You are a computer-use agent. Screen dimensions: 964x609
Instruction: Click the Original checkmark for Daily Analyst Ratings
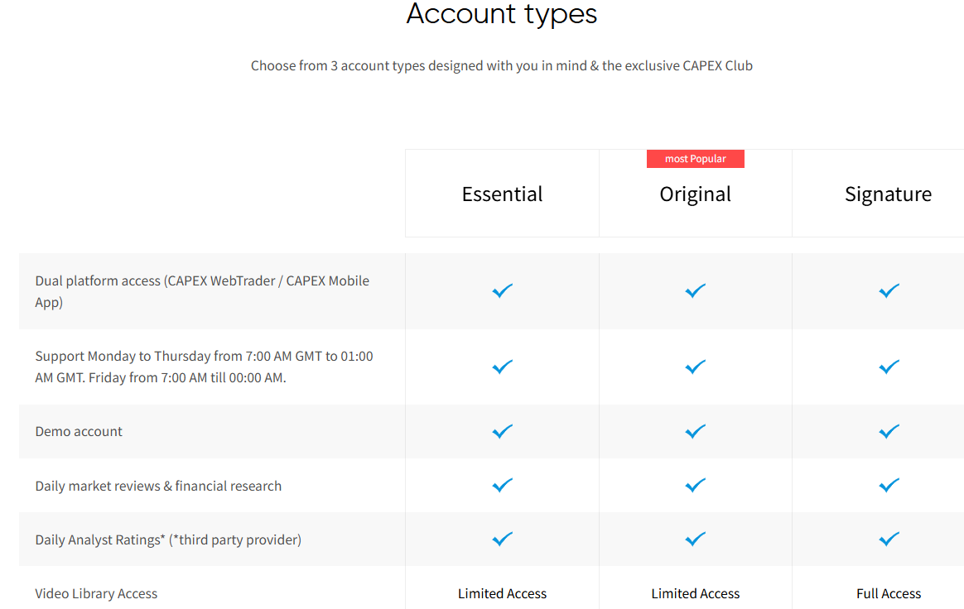point(696,539)
